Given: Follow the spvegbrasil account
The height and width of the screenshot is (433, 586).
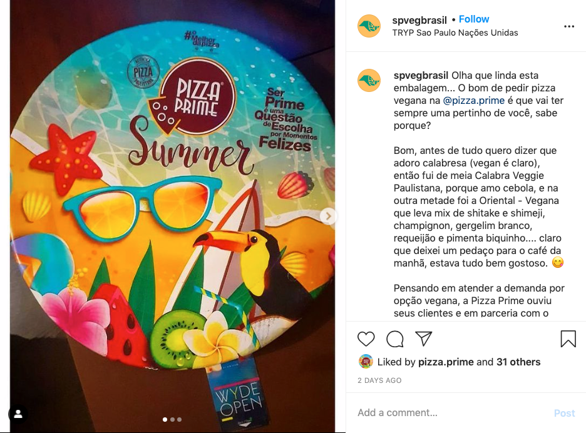Looking at the screenshot, I should pyautogui.click(x=474, y=19).
